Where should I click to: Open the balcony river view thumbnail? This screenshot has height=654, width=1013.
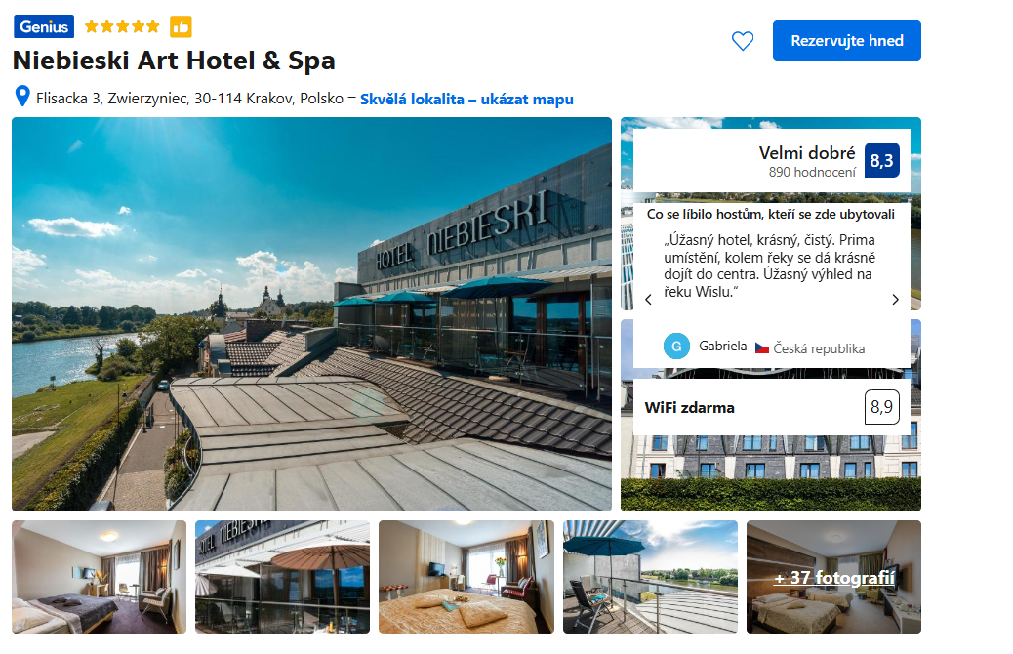coord(650,577)
